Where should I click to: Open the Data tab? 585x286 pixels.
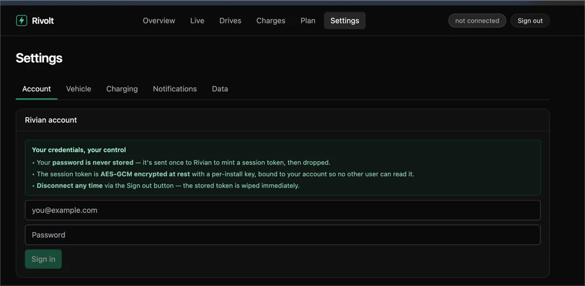(x=220, y=89)
